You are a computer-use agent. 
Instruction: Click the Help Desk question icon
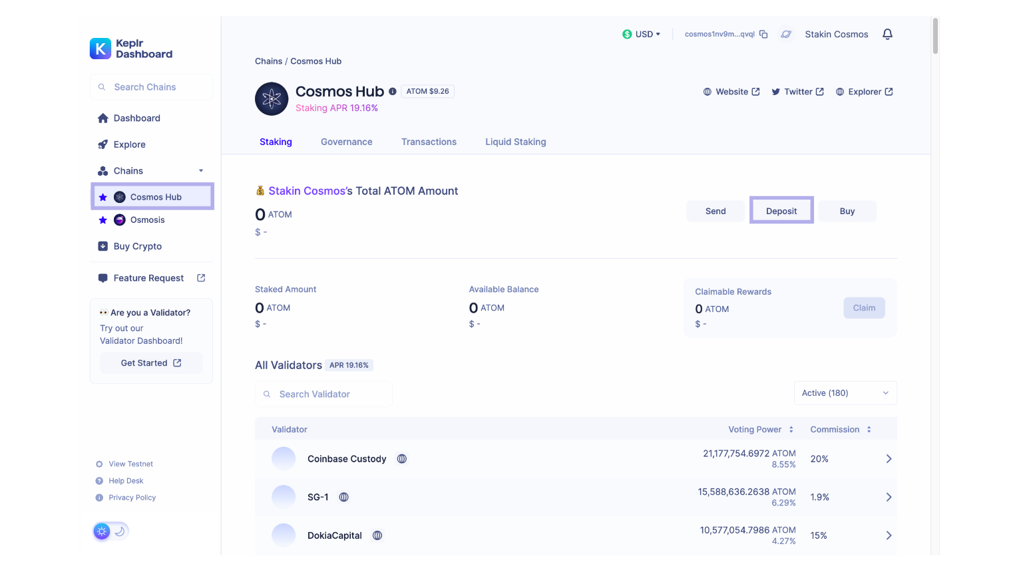point(99,481)
